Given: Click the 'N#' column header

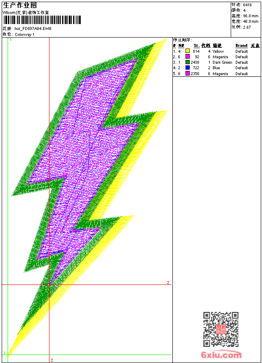Looking at the screenshot, I should click(181, 46).
